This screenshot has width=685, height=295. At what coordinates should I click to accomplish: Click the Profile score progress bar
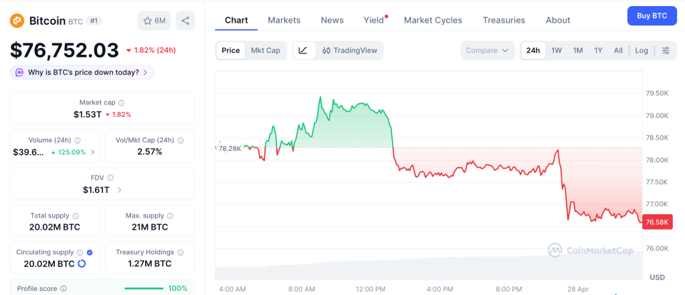(x=144, y=288)
